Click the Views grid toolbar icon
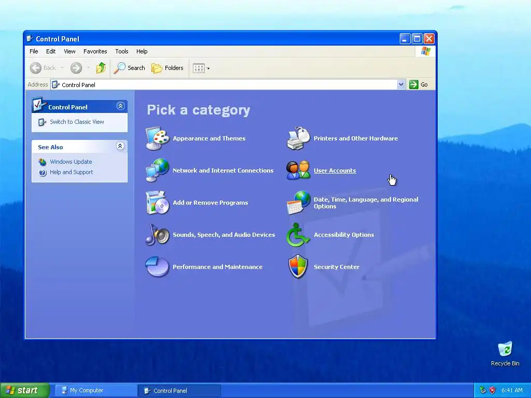Image resolution: width=531 pixels, height=398 pixels. (199, 68)
